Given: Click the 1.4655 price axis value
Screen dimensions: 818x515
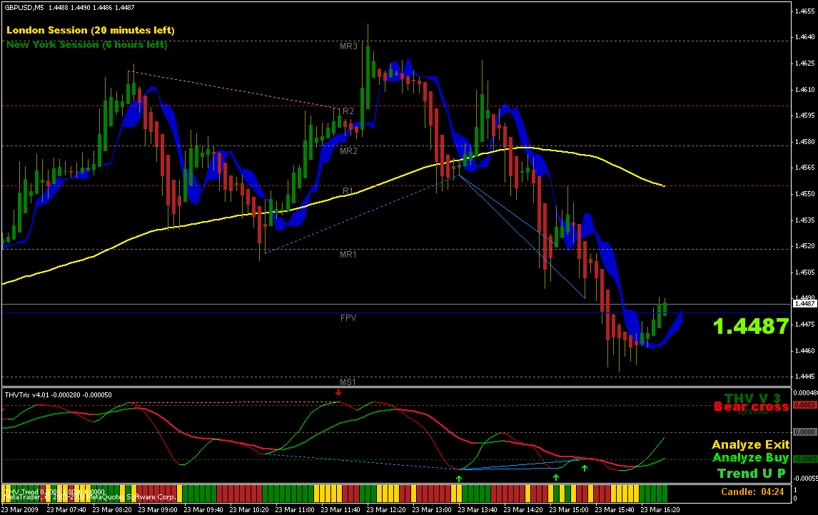Looking at the screenshot, I should tap(805, 11).
